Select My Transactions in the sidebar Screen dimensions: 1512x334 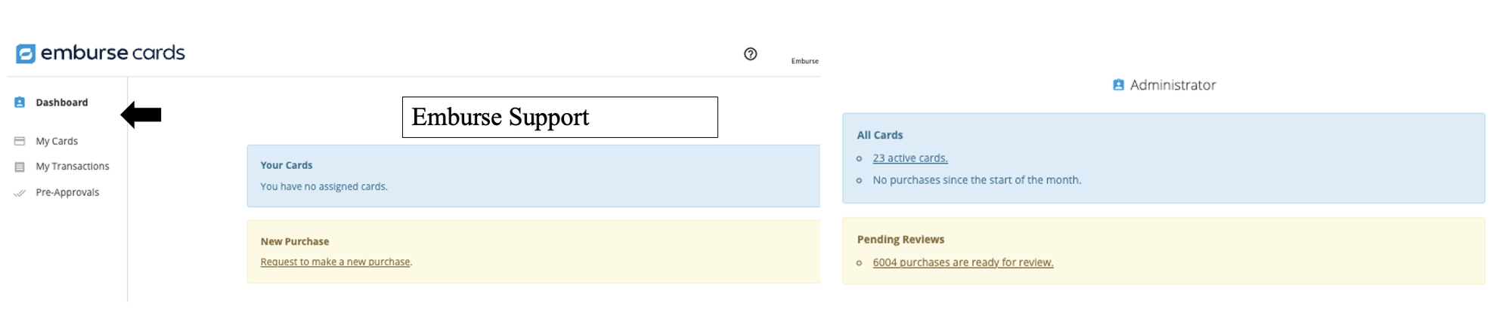point(73,167)
